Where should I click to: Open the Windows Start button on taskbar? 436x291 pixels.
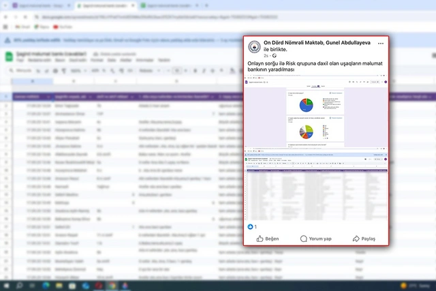point(7,286)
